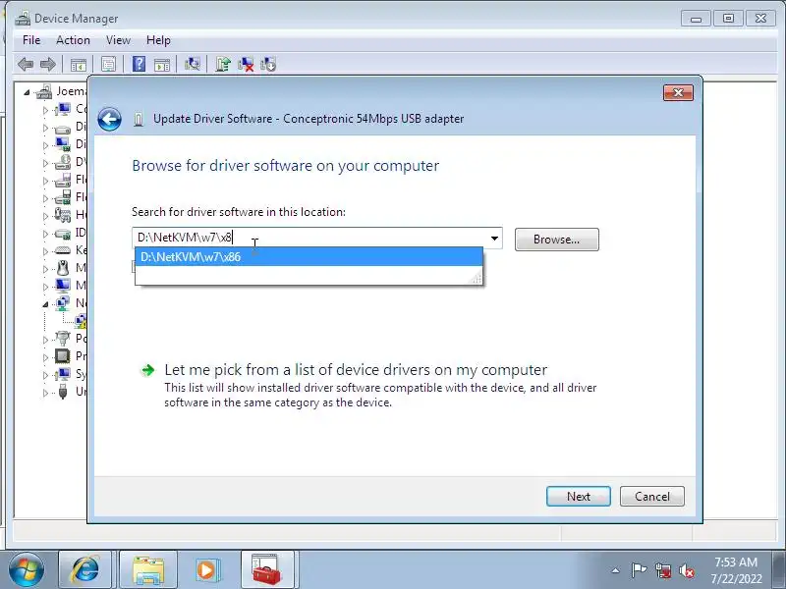Open the Action menu

(x=73, y=40)
